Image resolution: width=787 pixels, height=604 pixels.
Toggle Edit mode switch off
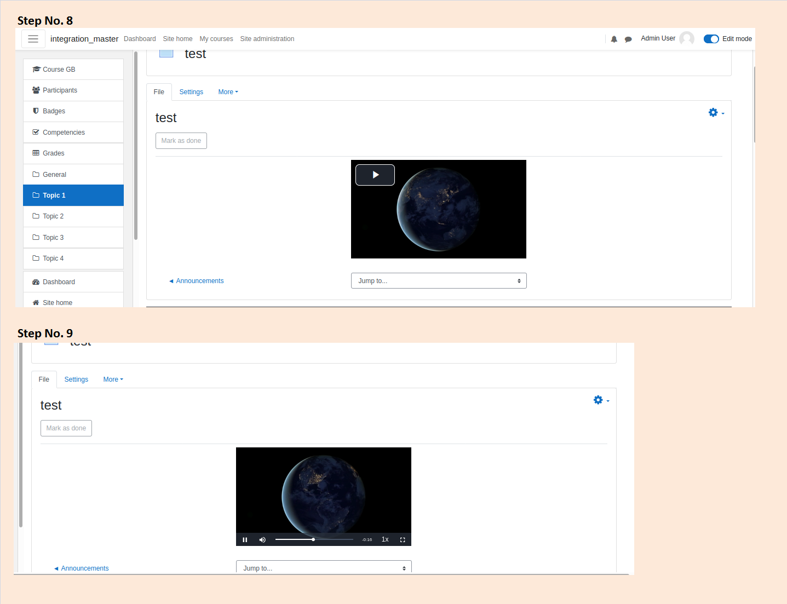(x=711, y=39)
